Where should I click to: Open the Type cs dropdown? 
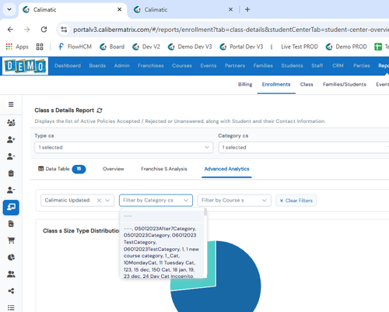coord(124,147)
